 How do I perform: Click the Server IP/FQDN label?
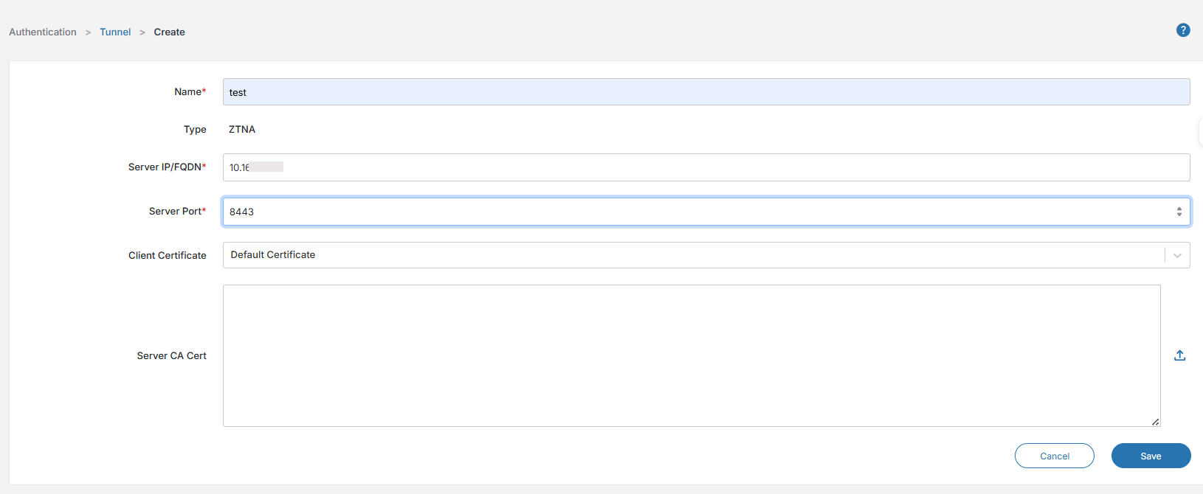pyautogui.click(x=167, y=167)
